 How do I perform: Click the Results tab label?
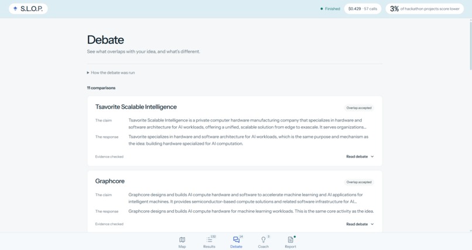click(209, 246)
